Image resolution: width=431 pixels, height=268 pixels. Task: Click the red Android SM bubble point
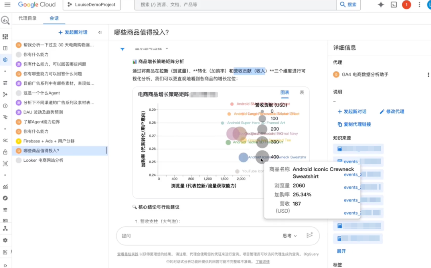coord(232,104)
